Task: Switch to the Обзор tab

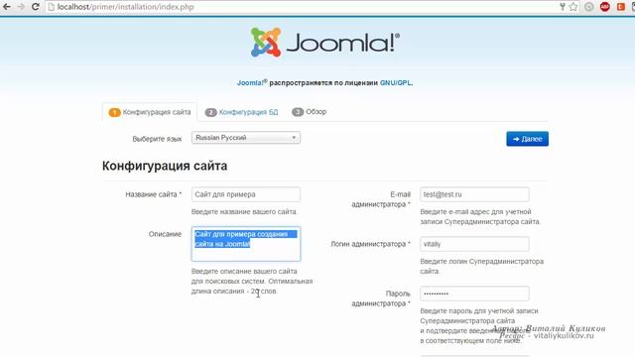Action: (x=309, y=112)
